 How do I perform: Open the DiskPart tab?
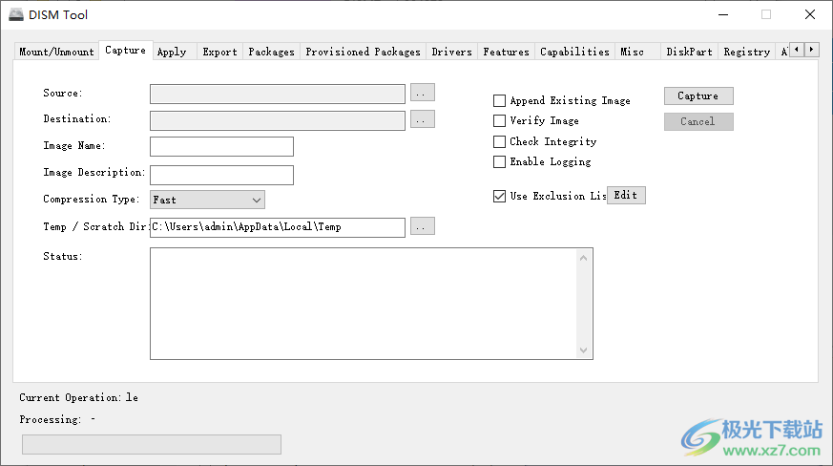pos(689,52)
